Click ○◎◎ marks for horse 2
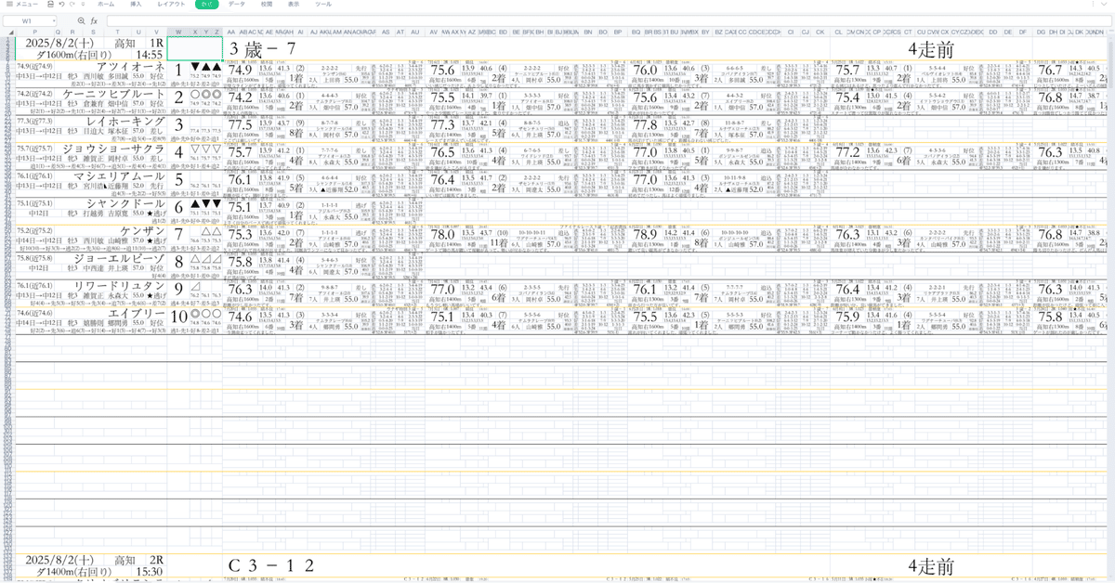Viewport: 1115px width, 583px height. coord(205,95)
